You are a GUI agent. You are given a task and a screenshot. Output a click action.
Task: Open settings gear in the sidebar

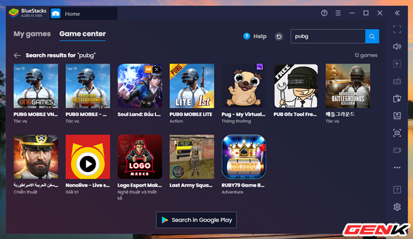[x=397, y=207]
